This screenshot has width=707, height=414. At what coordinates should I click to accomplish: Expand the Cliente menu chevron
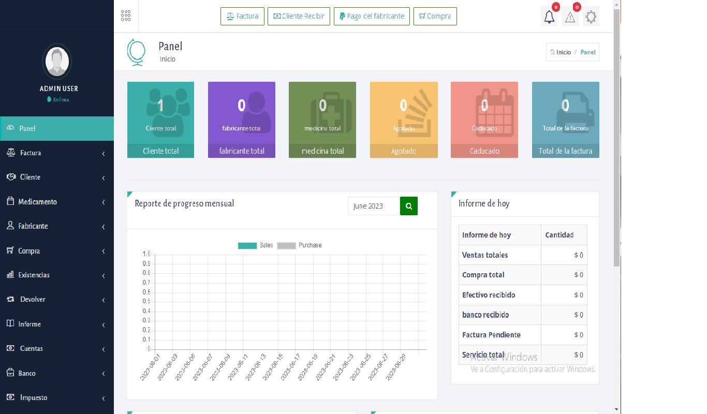(x=104, y=178)
